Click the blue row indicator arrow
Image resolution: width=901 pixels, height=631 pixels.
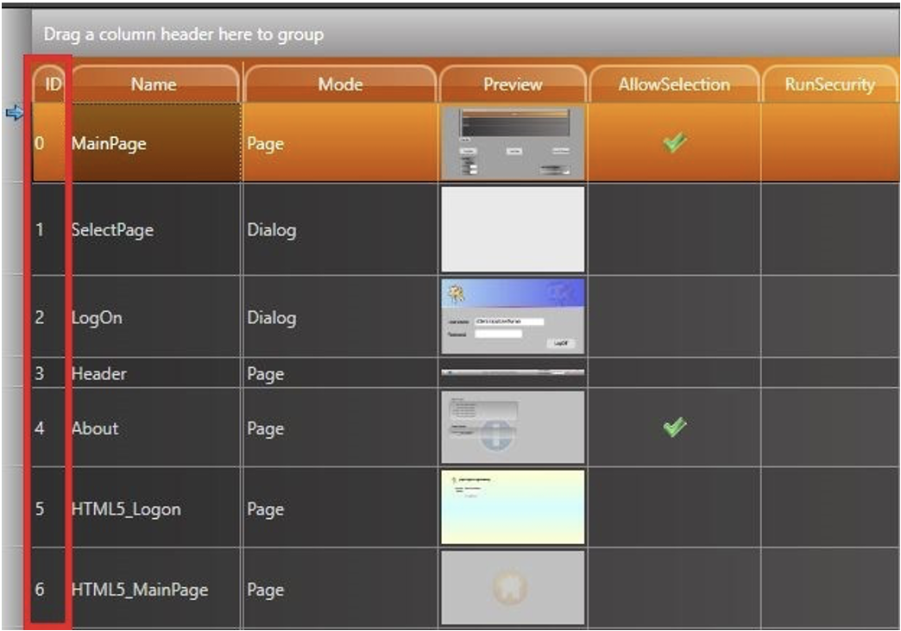[x=12, y=115]
